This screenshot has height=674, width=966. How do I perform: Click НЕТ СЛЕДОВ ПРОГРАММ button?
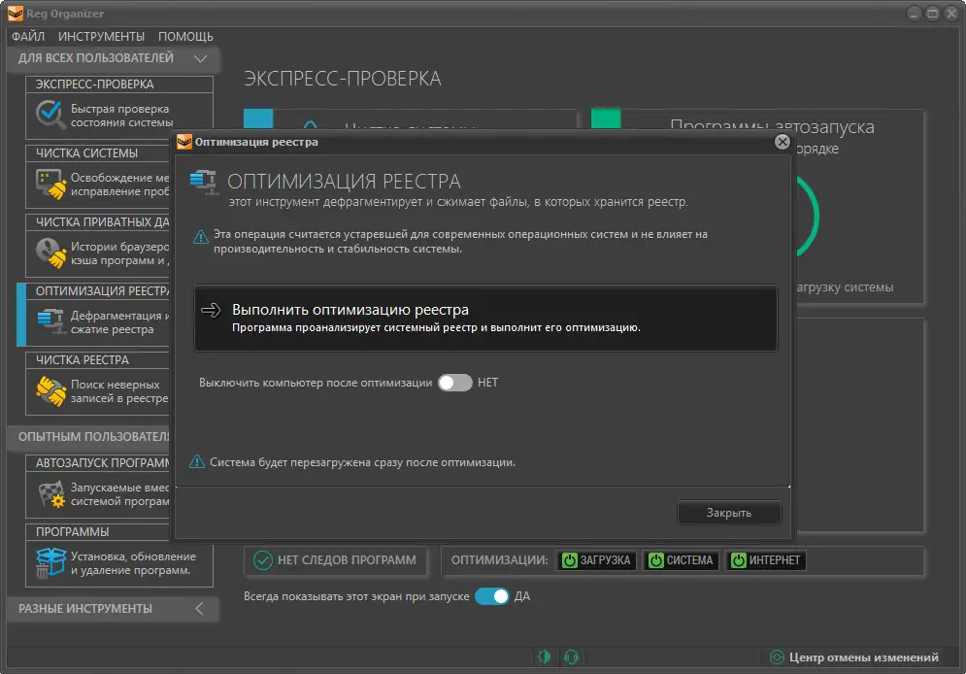[x=335, y=560]
